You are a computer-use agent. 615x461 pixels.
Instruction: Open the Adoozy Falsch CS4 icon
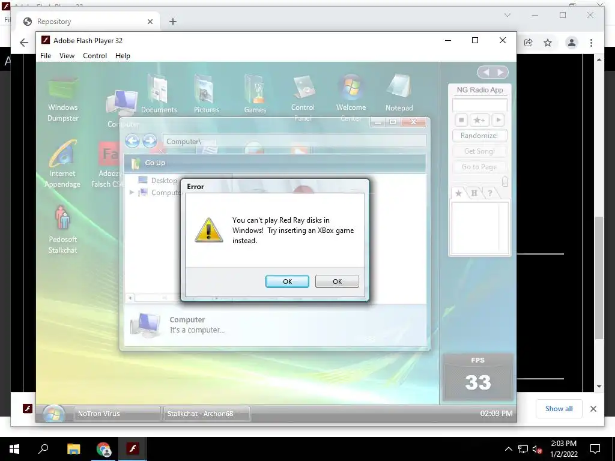pos(108,164)
